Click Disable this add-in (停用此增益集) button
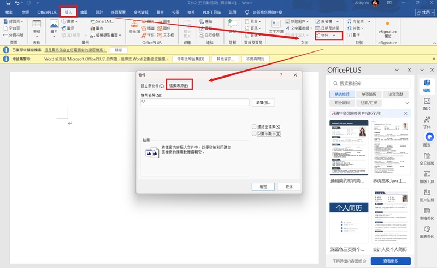The height and width of the screenshot is (268, 437). pos(191,59)
